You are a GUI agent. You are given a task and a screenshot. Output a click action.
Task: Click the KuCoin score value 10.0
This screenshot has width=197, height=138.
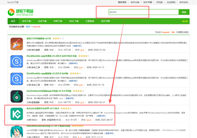[89, 120]
